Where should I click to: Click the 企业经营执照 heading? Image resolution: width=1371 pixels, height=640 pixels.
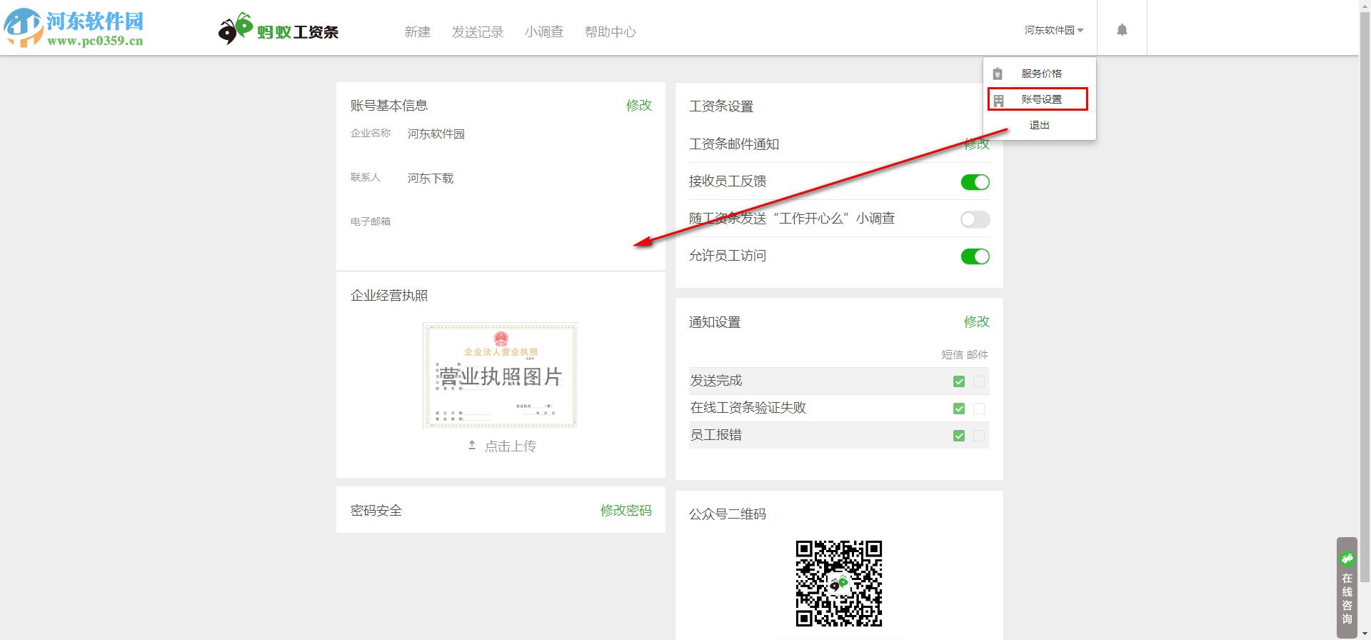[389, 295]
